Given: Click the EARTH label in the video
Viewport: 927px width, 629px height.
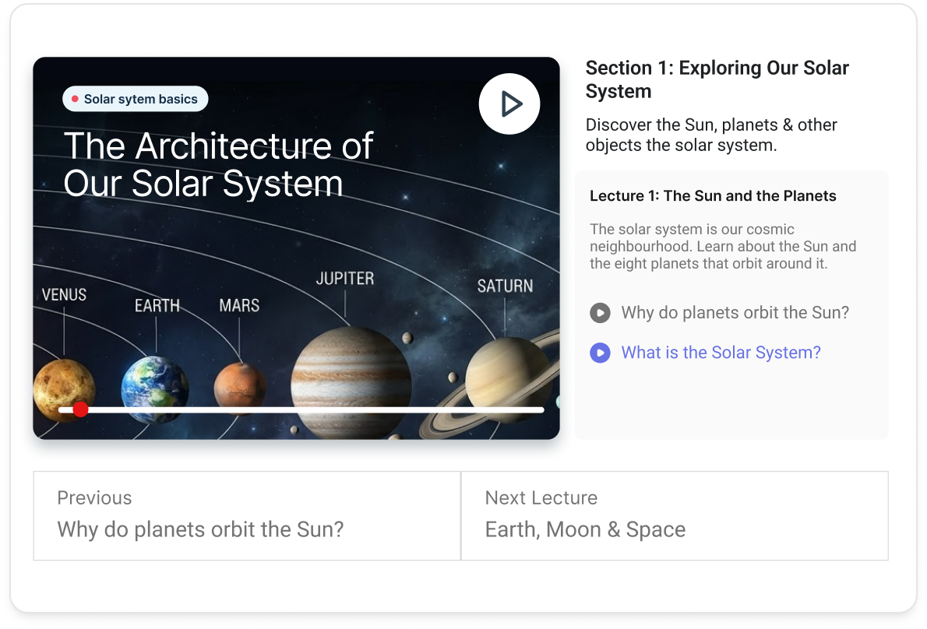Looking at the screenshot, I should pos(157,306).
